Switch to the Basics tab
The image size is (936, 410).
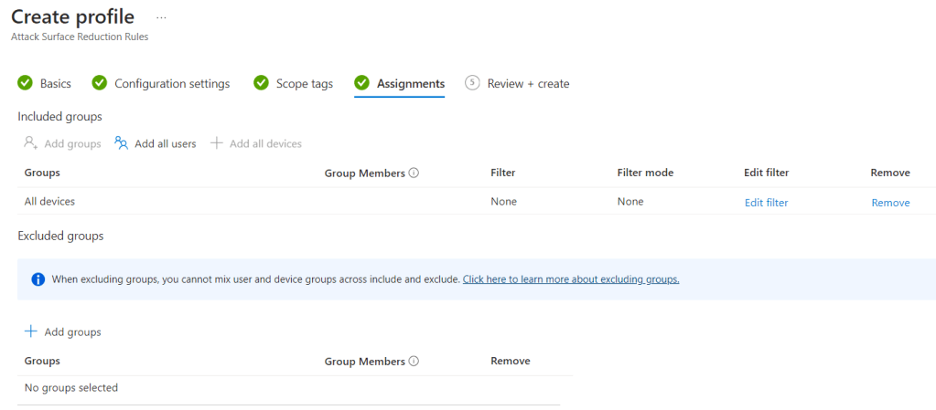tap(55, 83)
